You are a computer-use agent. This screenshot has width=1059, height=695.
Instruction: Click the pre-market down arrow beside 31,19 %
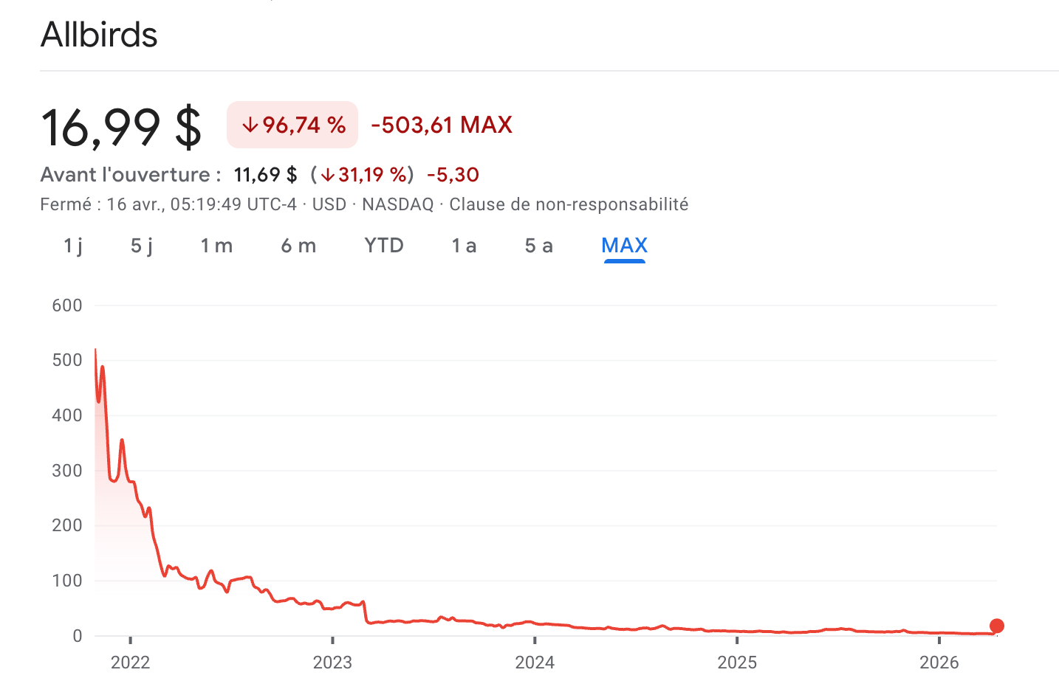(328, 176)
